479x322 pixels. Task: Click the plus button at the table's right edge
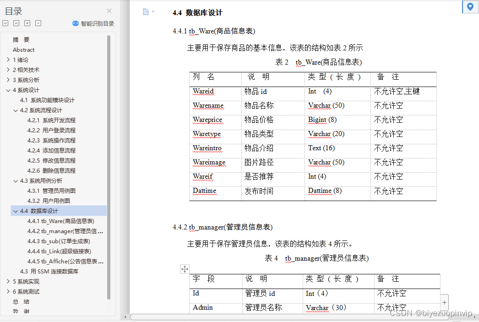[x=445, y=302]
